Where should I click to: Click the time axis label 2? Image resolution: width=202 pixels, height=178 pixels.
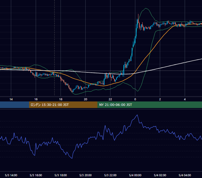pyautogui.click(x=160, y=99)
